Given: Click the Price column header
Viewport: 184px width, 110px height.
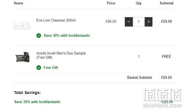Looking at the screenshot, I should 111,3.
